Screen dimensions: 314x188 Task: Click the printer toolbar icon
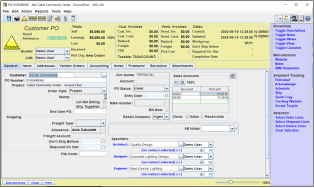point(16,18)
